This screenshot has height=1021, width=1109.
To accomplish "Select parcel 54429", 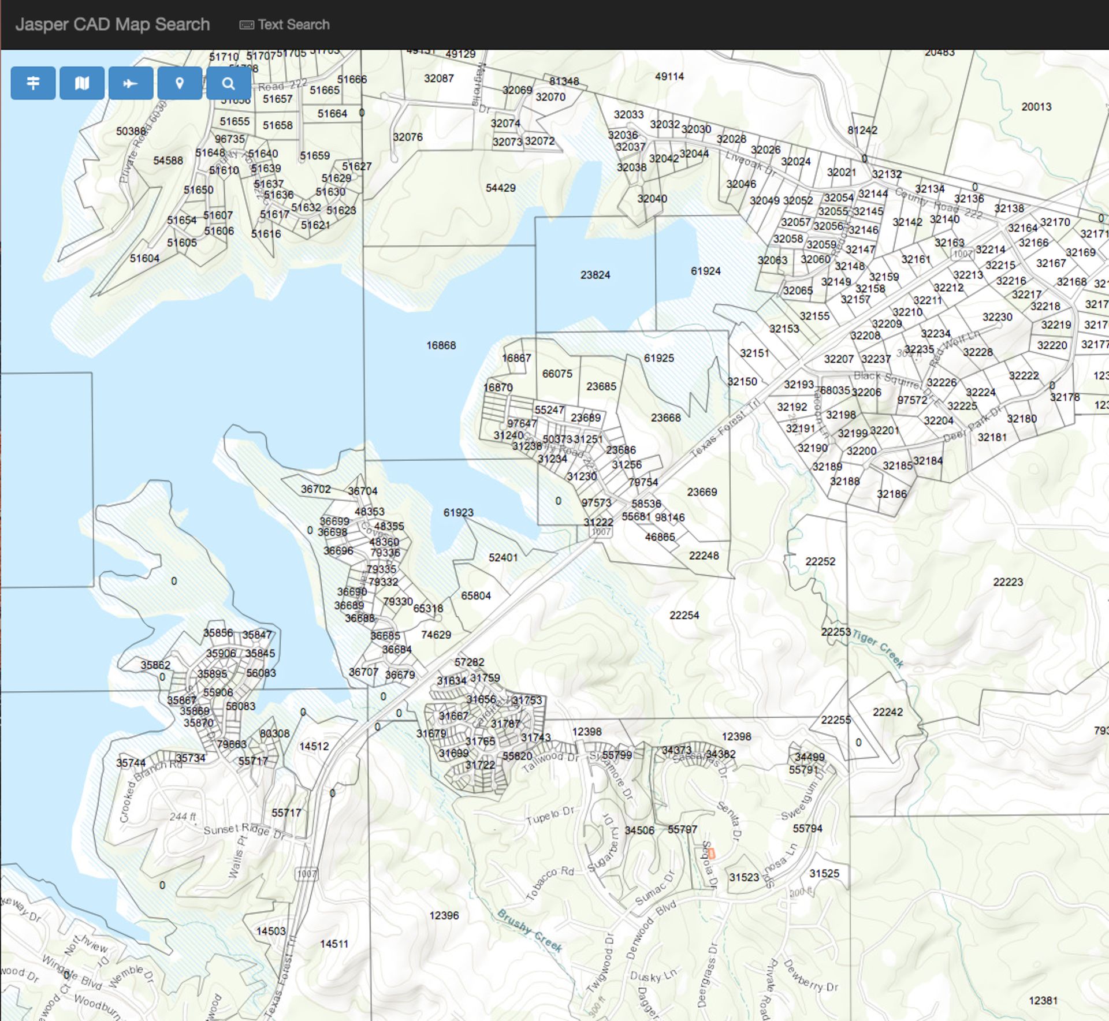I will (501, 188).
